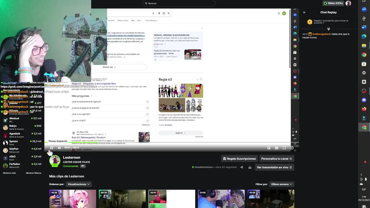Open the 01:00 clip thumbnail
This screenshot has height=208, width=370.
point(221,199)
